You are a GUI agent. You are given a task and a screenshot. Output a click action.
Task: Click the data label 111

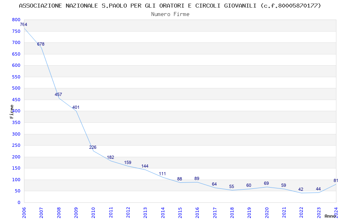click(162, 174)
